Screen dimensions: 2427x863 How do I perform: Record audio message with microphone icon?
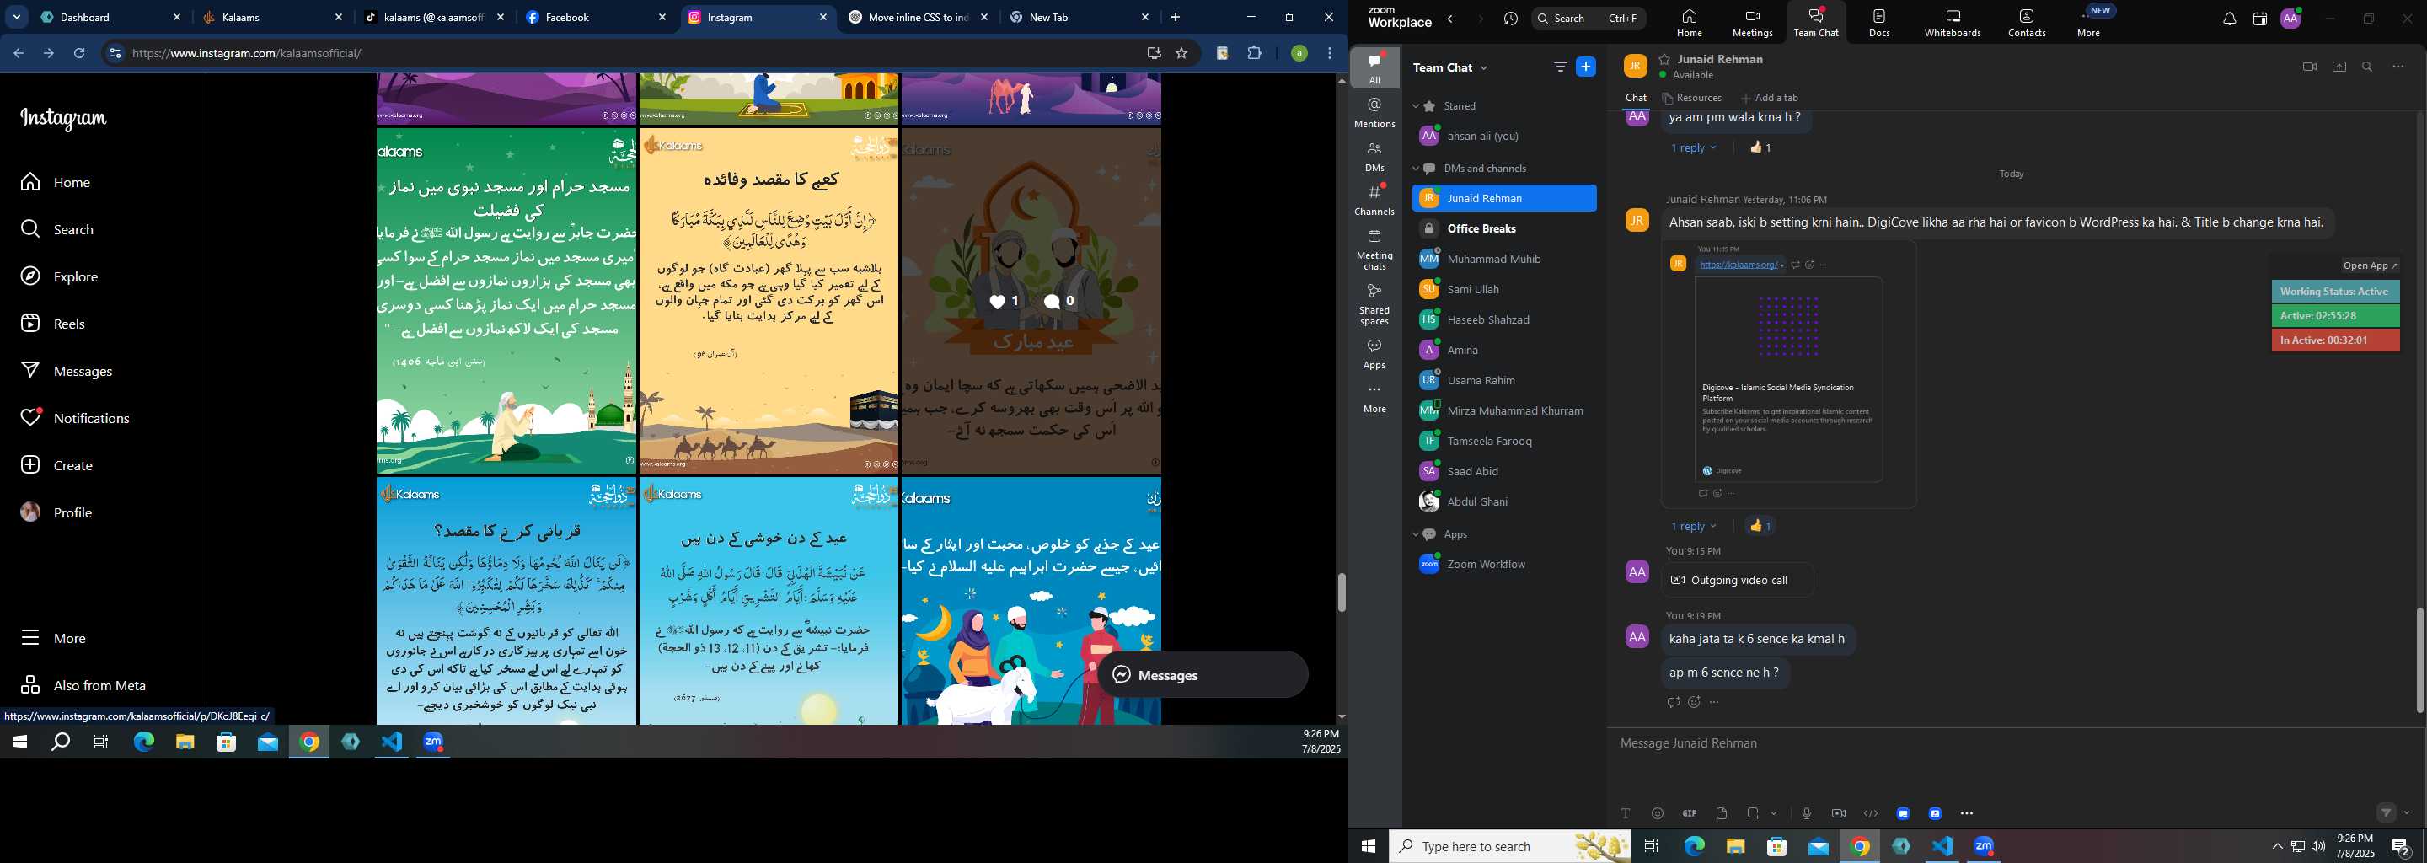pos(1806,813)
